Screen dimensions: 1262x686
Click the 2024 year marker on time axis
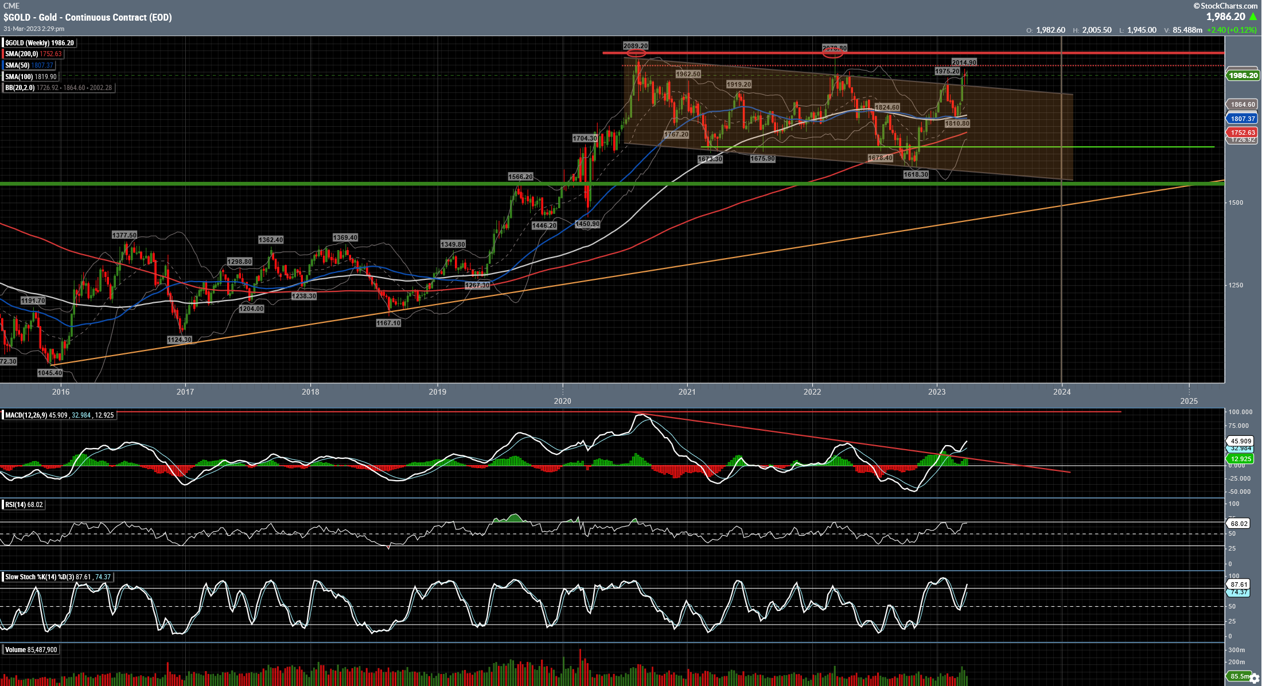pos(1062,392)
